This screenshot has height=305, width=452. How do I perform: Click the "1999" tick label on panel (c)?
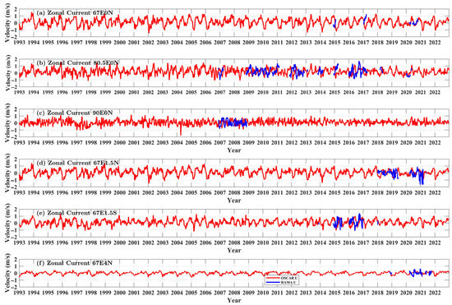105,143
